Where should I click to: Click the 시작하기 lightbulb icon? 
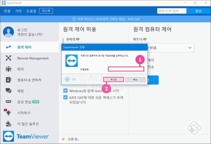9,113
